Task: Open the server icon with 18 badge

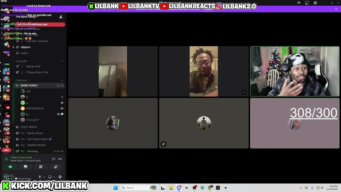Action: pyautogui.click(x=6, y=71)
